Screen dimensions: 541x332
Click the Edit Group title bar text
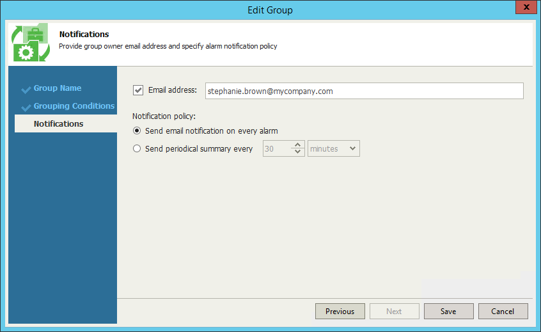click(x=270, y=10)
